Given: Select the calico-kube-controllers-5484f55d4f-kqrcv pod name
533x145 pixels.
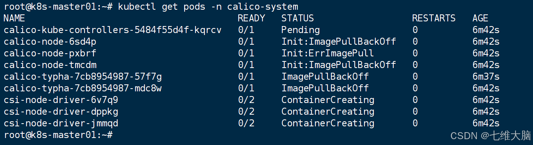Looking at the screenshot, I should coord(113,30).
